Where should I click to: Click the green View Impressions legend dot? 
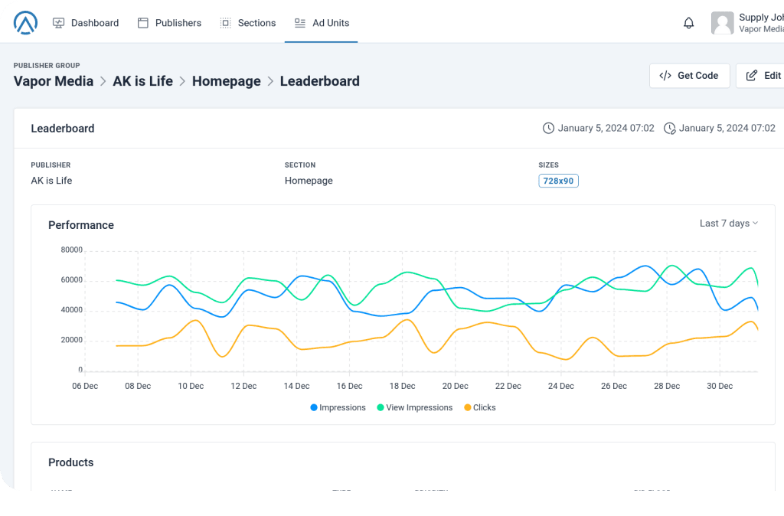(381, 407)
